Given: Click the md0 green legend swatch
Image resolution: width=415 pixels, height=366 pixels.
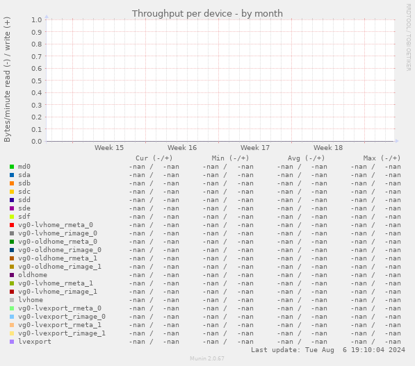Looking at the screenshot, I should tap(12, 167).
